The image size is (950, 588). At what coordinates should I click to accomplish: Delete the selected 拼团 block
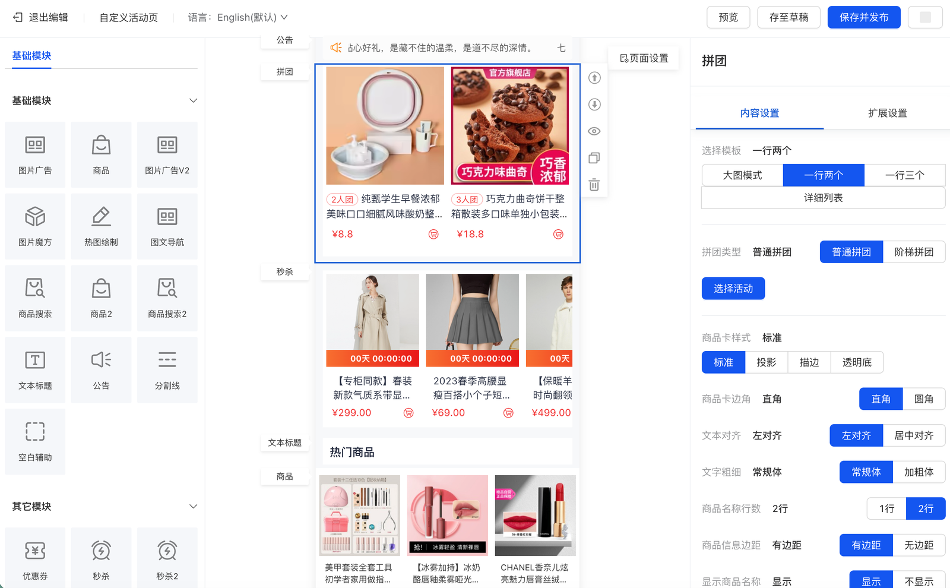click(594, 185)
